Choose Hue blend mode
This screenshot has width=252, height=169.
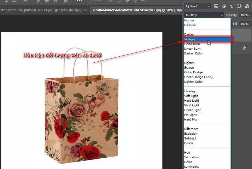click(207, 153)
